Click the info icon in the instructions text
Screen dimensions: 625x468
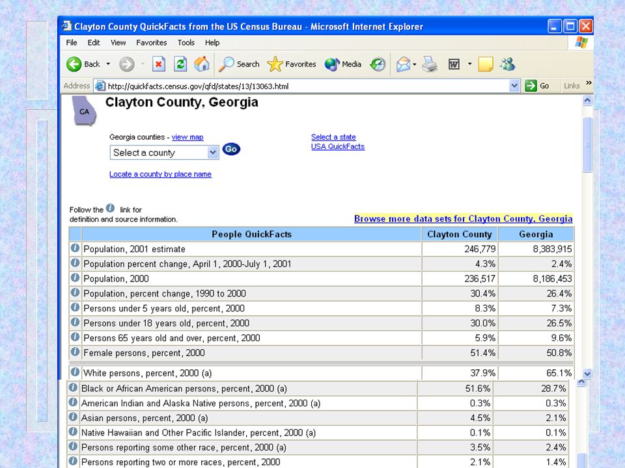coord(111,208)
